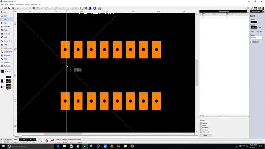Toggle the Comment checkbox under Show

tap(201, 132)
